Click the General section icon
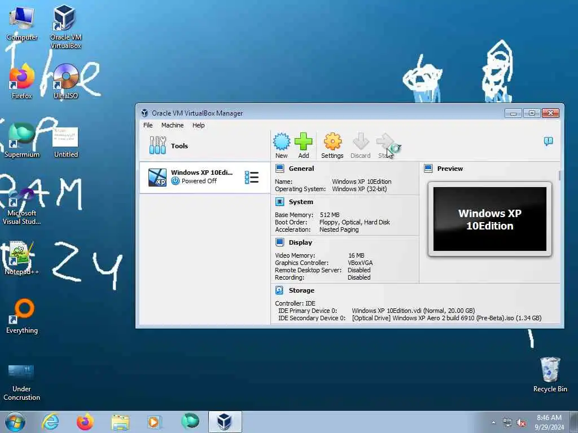This screenshot has width=578, height=433. coord(280,169)
